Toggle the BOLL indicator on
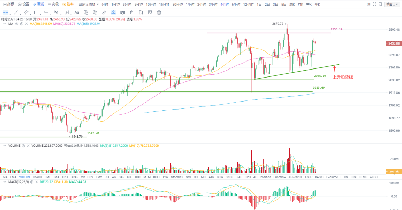Viewport: 402px width, 210px height. pyautogui.click(x=157, y=177)
